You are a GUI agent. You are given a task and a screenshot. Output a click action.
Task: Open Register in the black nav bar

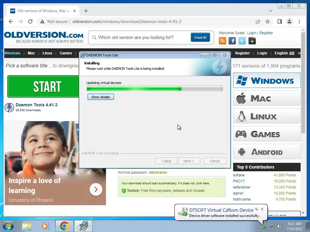[x=242, y=53]
